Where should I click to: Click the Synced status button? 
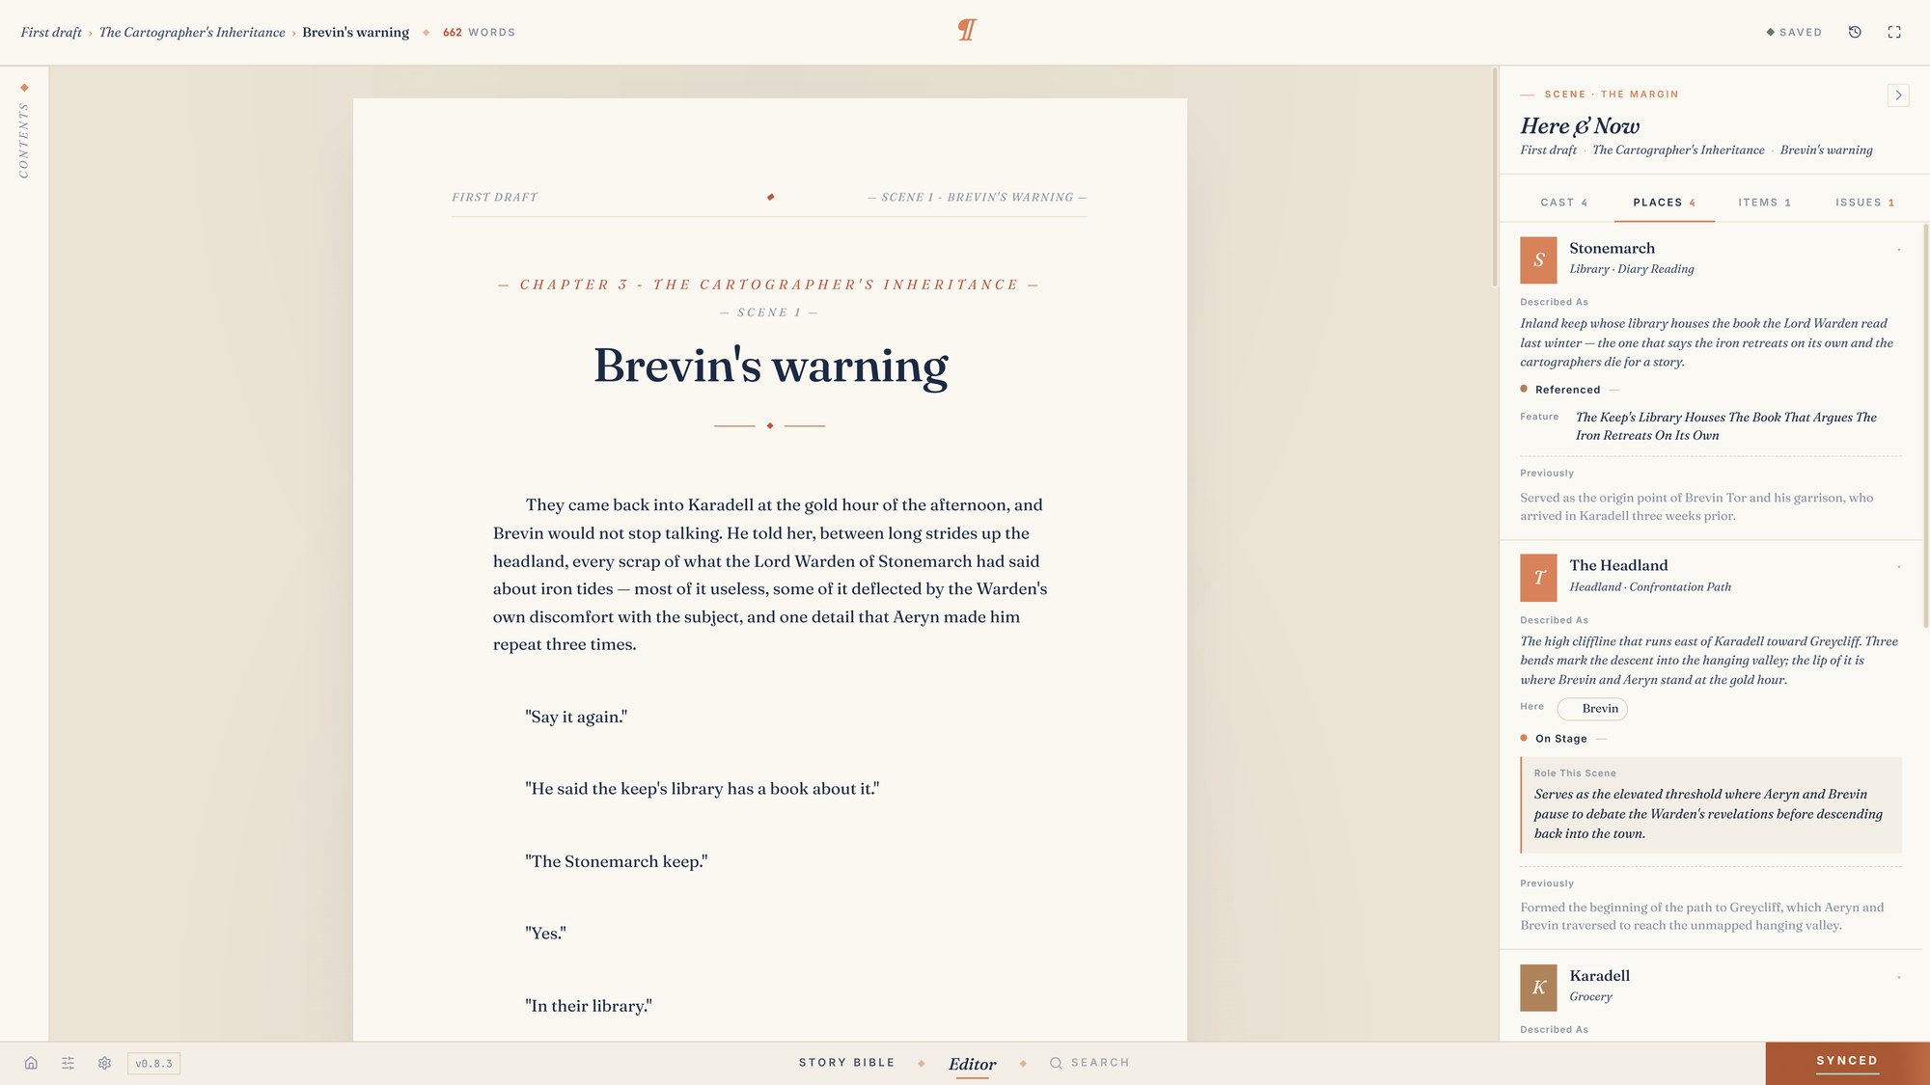click(1847, 1063)
